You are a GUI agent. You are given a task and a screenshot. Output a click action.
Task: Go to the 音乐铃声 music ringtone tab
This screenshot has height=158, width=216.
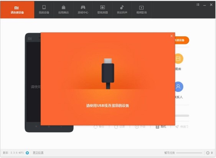(x=122, y=10)
